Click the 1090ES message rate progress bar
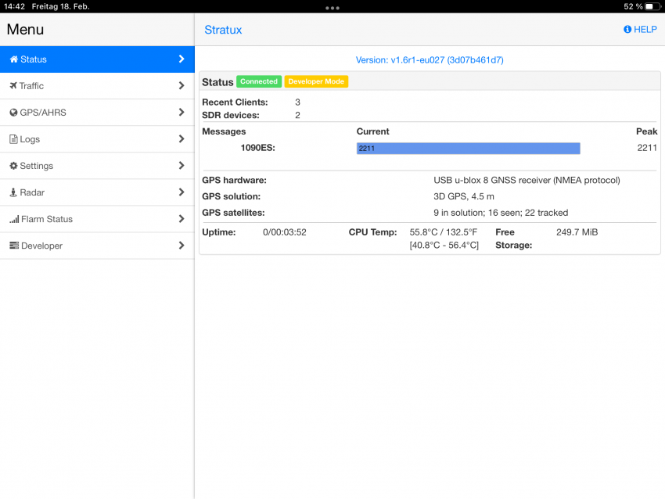 (468, 149)
